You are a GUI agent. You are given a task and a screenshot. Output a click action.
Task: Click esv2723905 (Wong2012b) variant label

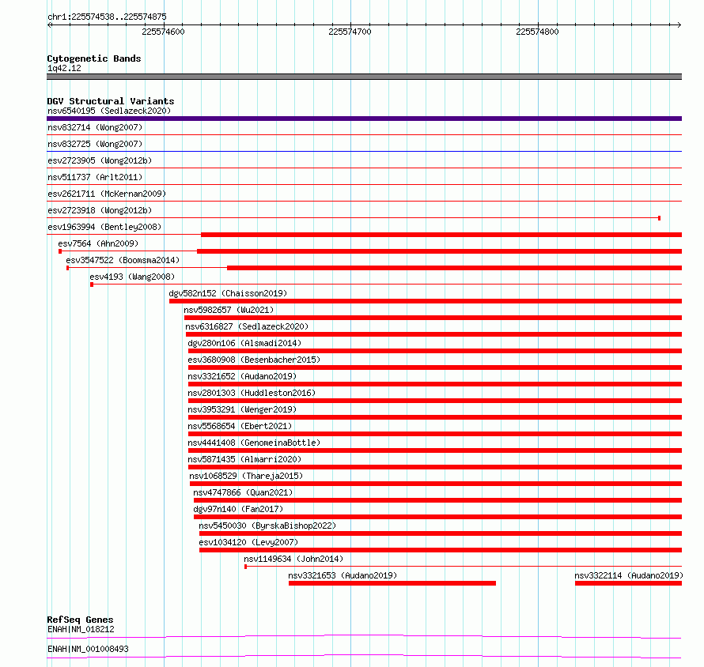tap(100, 160)
